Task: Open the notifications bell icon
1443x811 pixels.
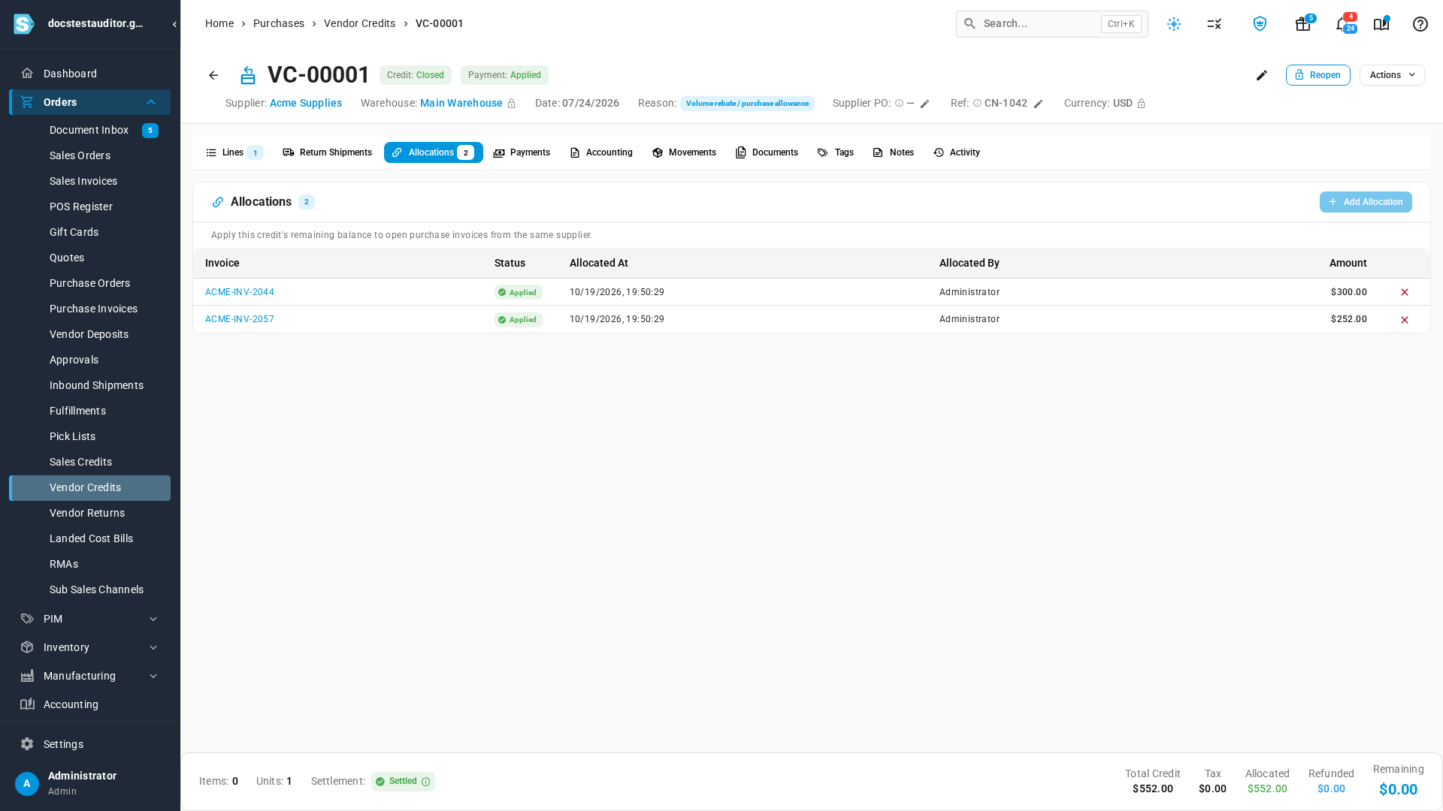Action: [x=1342, y=24]
